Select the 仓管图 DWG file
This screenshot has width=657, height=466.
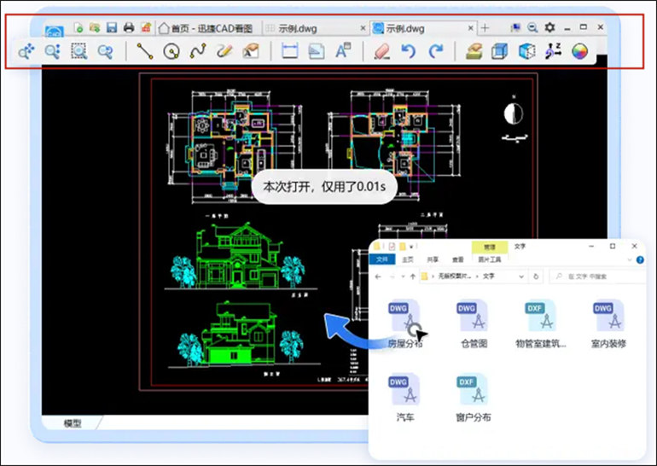tap(474, 323)
